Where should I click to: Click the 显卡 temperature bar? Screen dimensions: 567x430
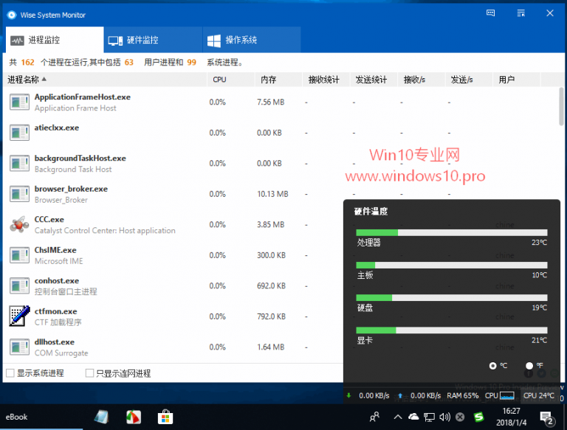(x=452, y=330)
